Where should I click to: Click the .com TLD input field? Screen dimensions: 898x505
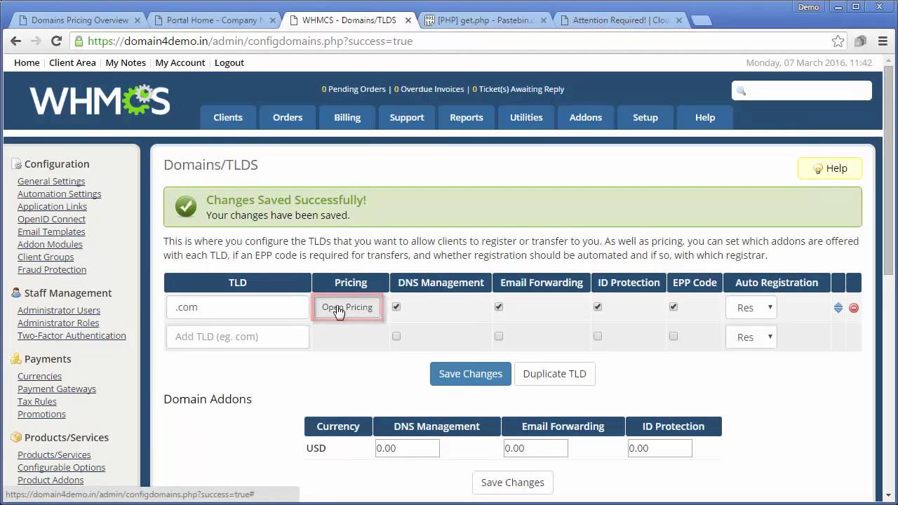tap(238, 307)
